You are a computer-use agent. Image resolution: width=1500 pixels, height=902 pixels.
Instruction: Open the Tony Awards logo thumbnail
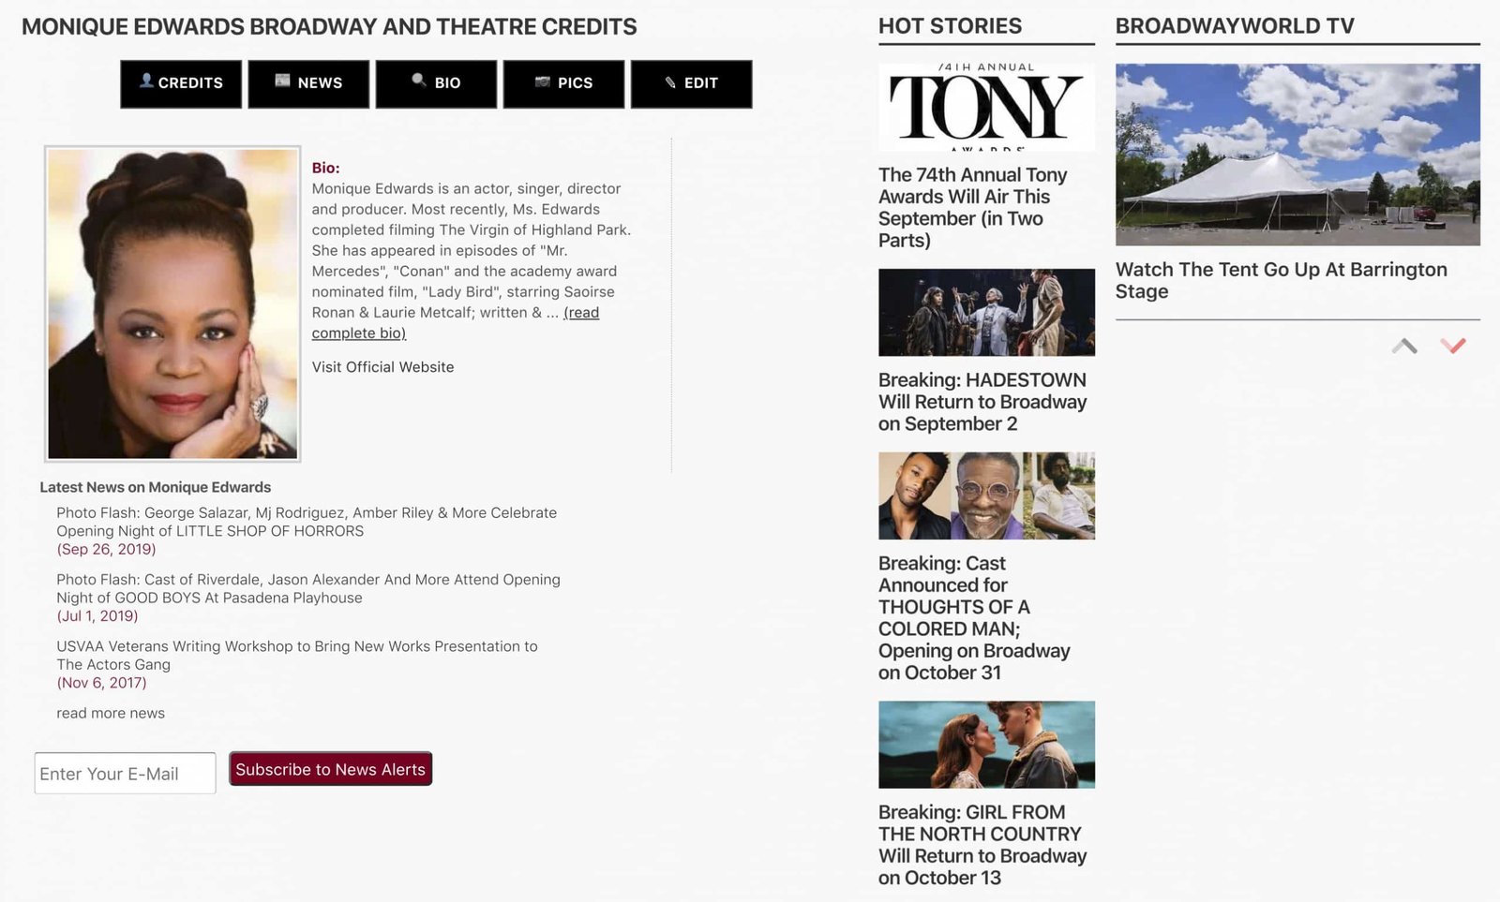tap(986, 108)
